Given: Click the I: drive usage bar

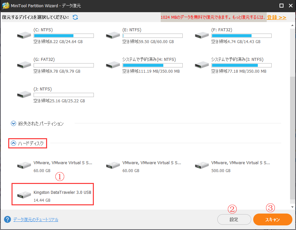Looking at the screenshot, I should 241,65.
